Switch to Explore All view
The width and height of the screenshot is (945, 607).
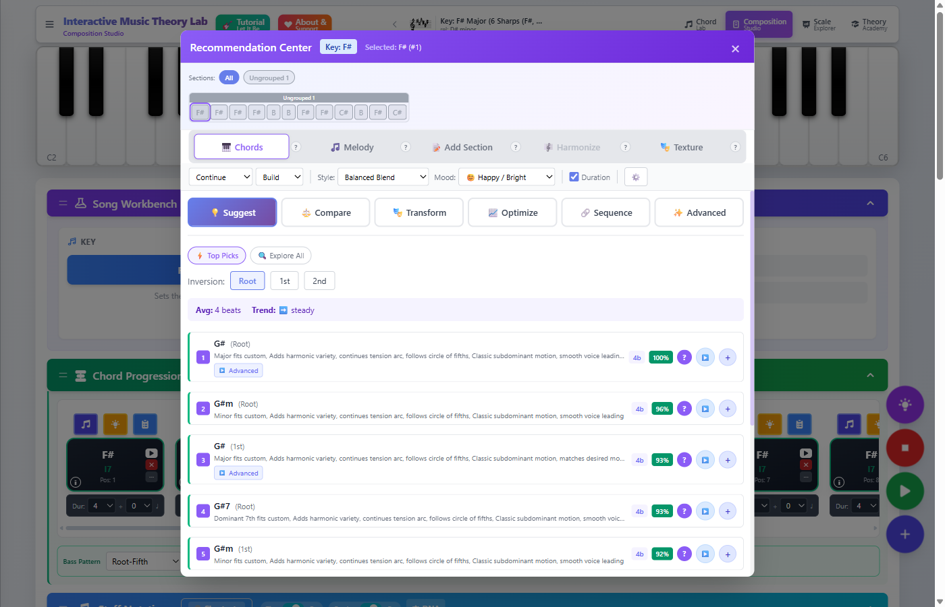281,255
